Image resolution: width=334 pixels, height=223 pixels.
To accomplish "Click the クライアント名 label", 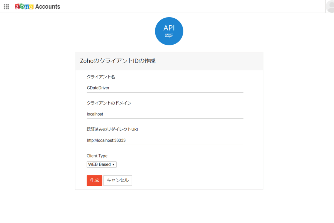I will (x=101, y=77).
